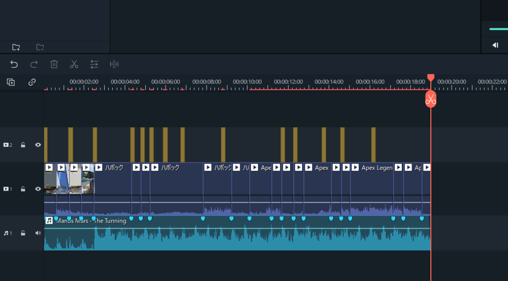The height and width of the screenshot is (281, 508).
Task: Click the trash can Delete icon
Action: pyautogui.click(x=54, y=64)
